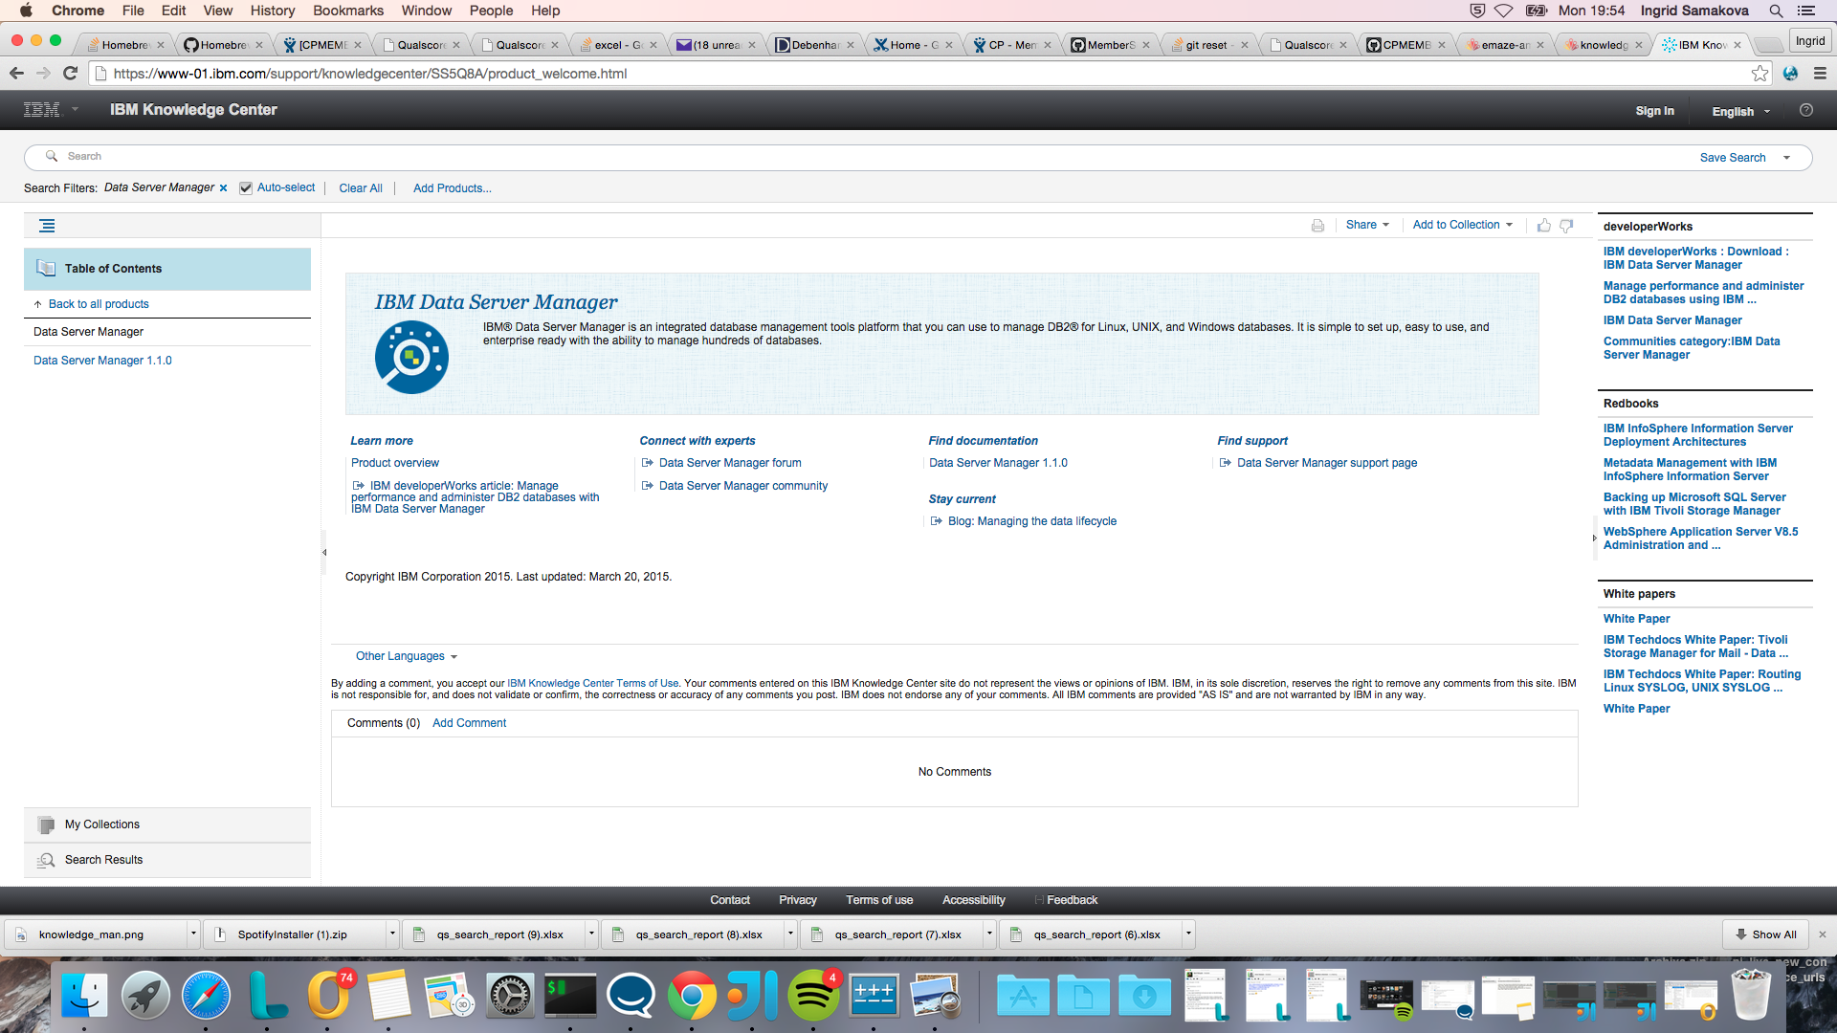Click Clear All filters link
This screenshot has height=1033, width=1837.
(x=361, y=188)
